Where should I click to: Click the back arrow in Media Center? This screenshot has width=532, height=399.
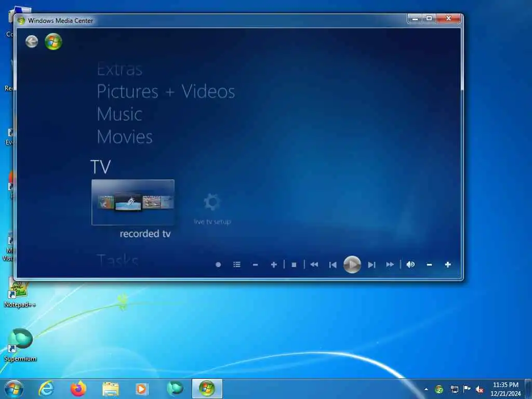coord(32,42)
